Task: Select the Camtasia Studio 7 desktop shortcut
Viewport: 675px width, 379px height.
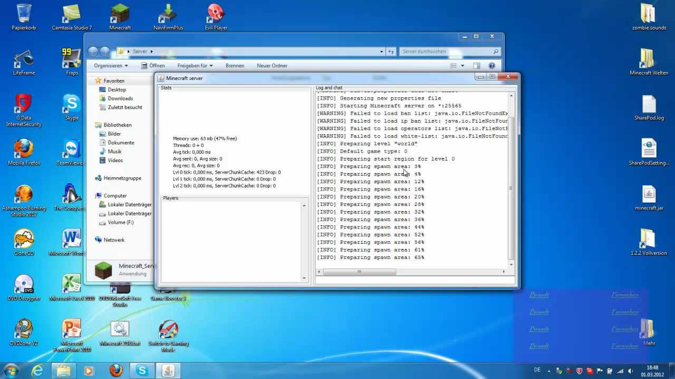Action: pyautogui.click(x=72, y=17)
